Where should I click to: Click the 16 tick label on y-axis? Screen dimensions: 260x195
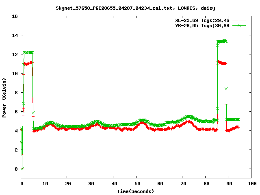(x=15, y=16)
